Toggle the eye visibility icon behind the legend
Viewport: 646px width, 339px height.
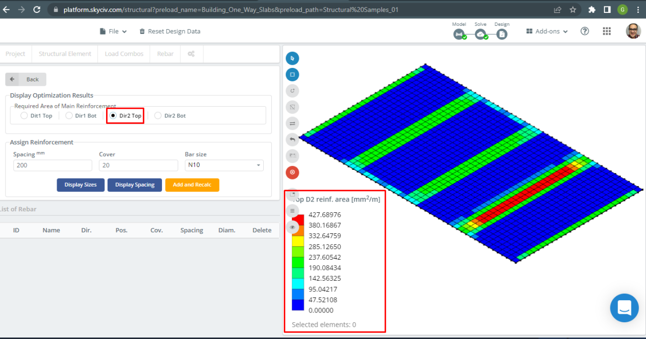click(x=292, y=227)
